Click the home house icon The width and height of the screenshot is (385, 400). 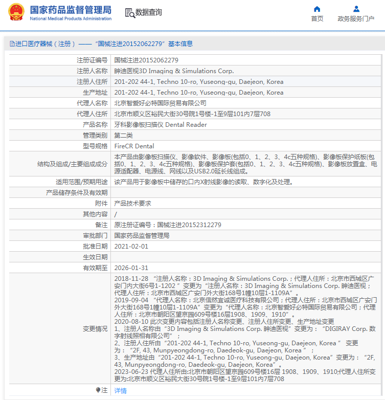click(x=317, y=9)
